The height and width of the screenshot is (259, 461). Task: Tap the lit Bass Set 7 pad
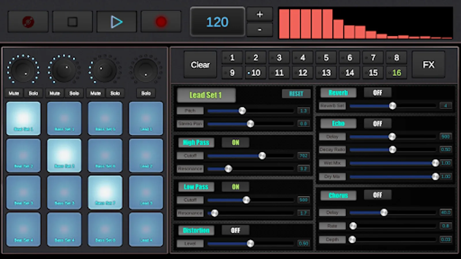105,192
